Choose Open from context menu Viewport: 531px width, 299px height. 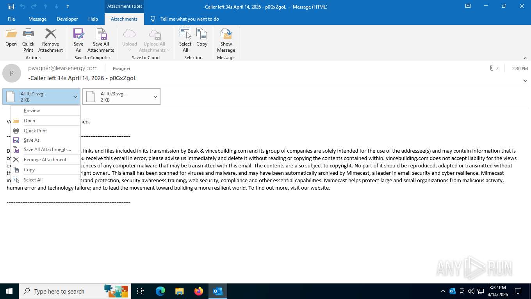46,121
